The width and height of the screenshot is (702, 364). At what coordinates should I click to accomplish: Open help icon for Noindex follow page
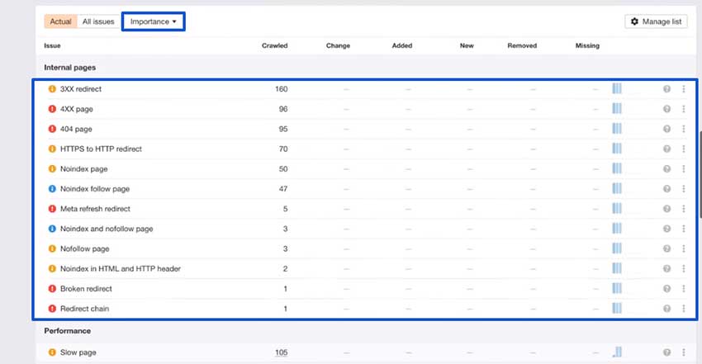point(666,189)
